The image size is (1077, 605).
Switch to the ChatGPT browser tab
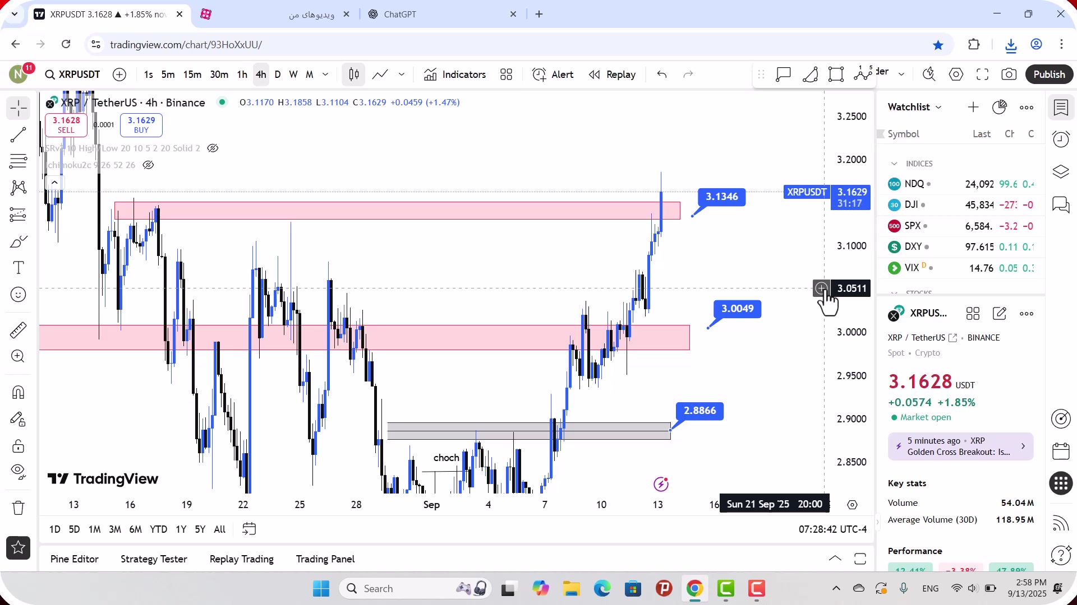443,15
